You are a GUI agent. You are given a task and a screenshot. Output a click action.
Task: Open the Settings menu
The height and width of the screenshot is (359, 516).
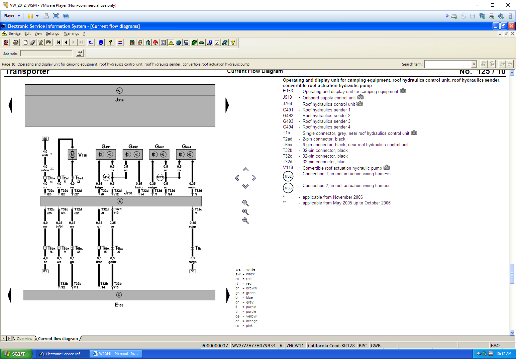click(x=52, y=33)
